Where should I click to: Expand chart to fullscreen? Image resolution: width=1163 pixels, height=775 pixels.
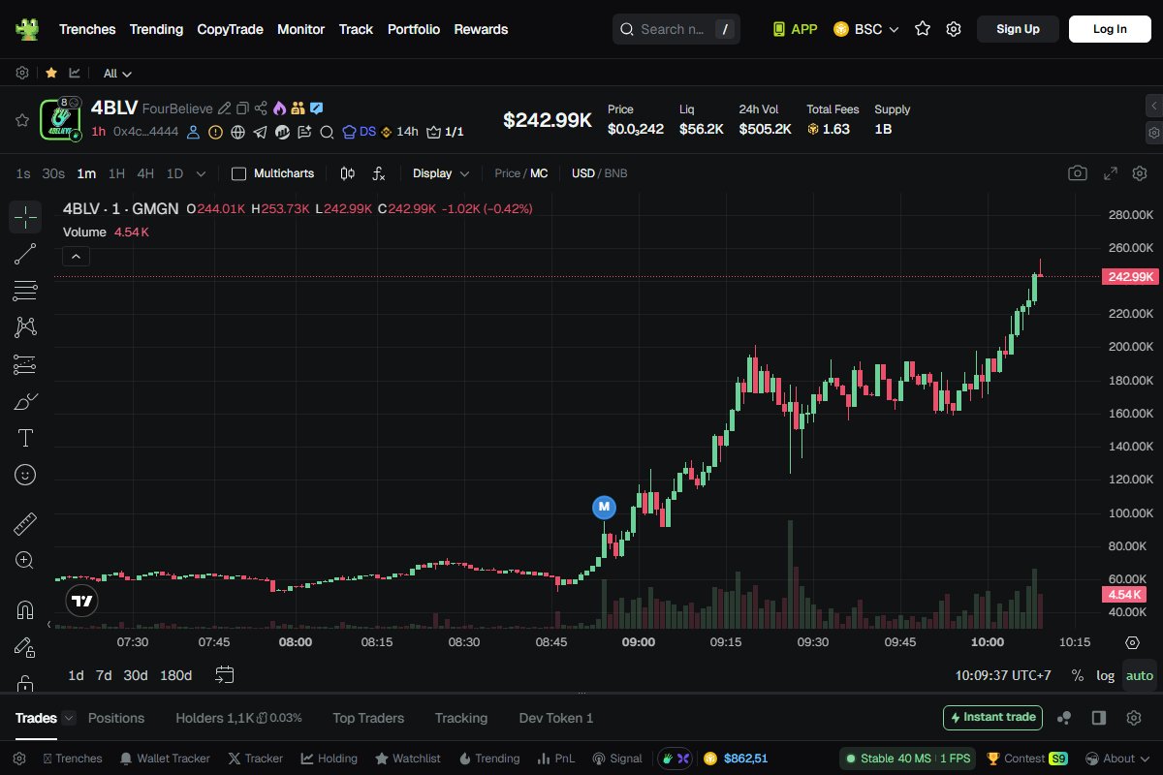point(1111,173)
